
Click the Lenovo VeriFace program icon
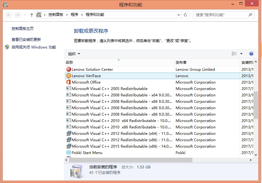point(68,76)
